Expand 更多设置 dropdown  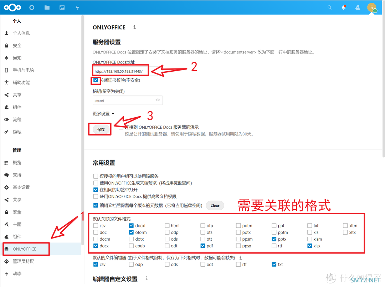pyautogui.click(x=103, y=114)
